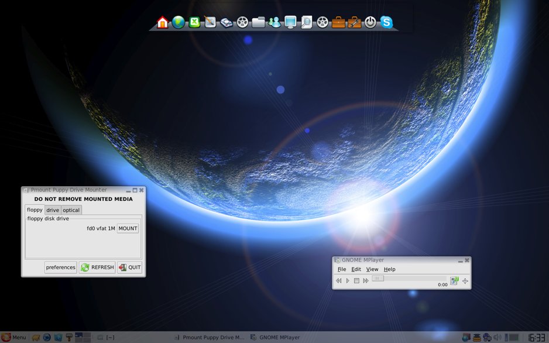Viewport: 549px width, 343px height.
Task: Open the volume speaker tray icon
Action: point(497,337)
